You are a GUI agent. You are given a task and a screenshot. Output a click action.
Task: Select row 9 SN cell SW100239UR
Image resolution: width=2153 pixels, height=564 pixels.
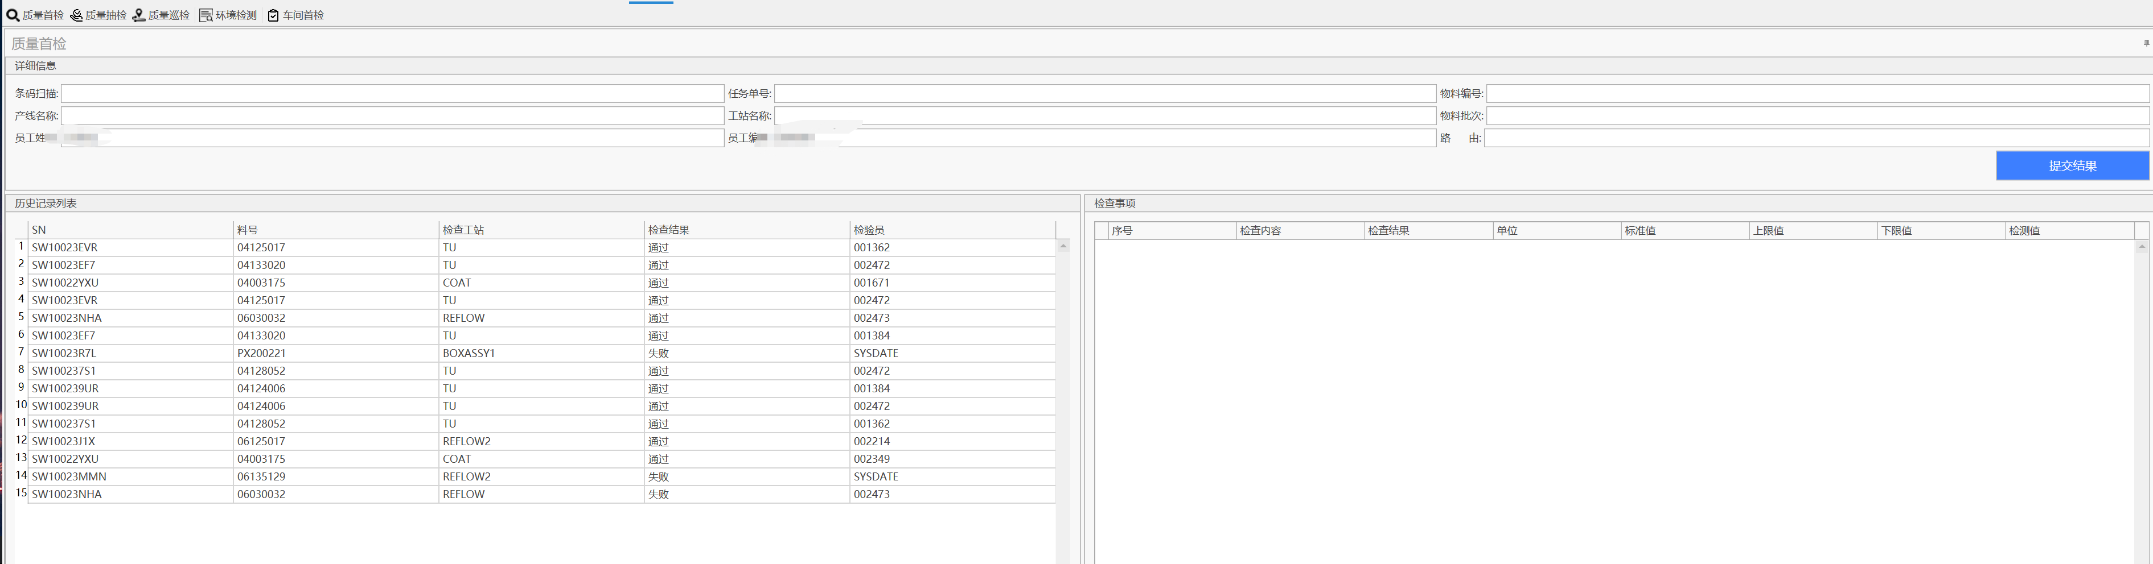point(130,388)
